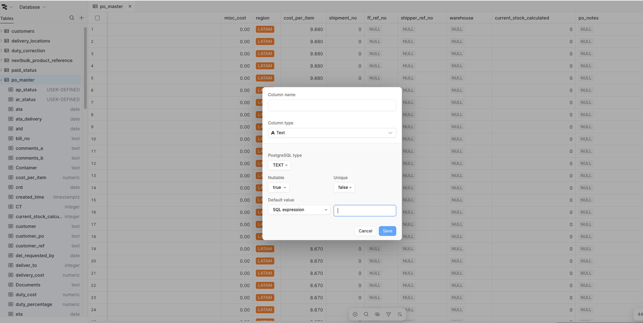Switch to the Tables tab
The width and height of the screenshot is (643, 323).
coord(7,18)
